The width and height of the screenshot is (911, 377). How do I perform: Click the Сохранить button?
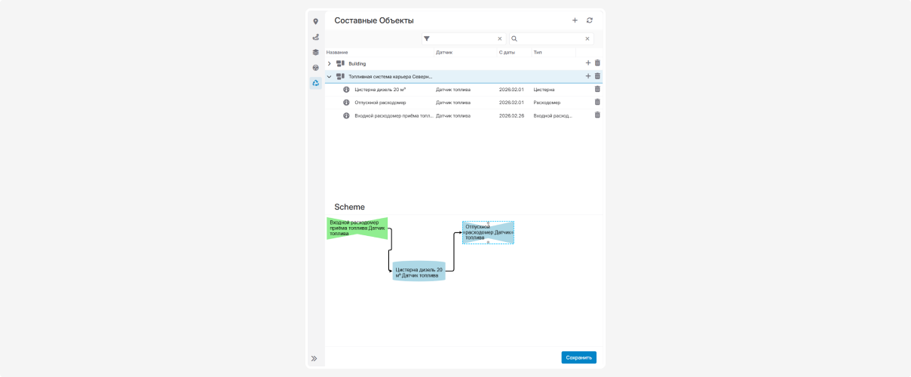578,357
